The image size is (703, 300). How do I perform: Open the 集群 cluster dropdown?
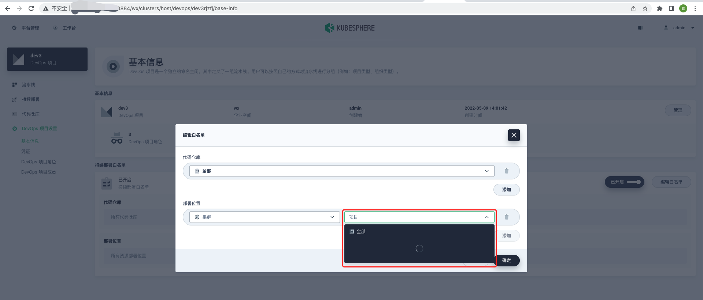pos(264,217)
